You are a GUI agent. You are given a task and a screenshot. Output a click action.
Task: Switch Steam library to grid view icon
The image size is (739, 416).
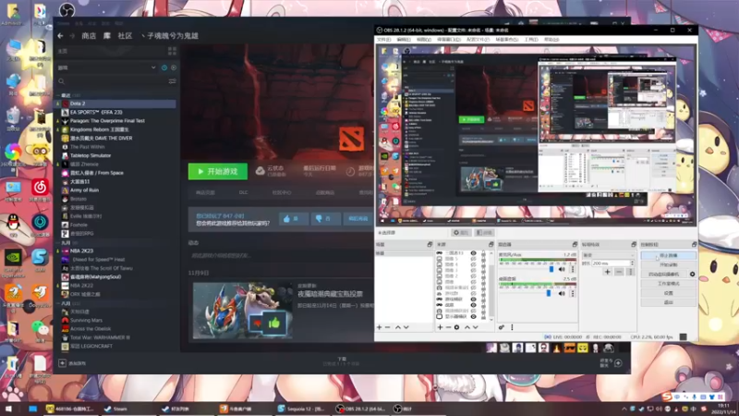point(172,51)
